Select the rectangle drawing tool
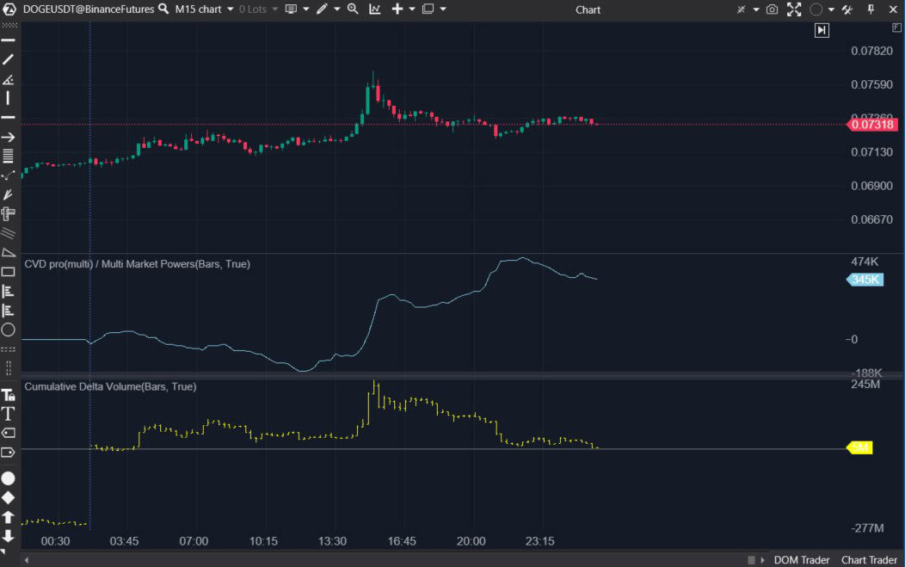The width and height of the screenshot is (905, 567). pyautogui.click(x=9, y=272)
